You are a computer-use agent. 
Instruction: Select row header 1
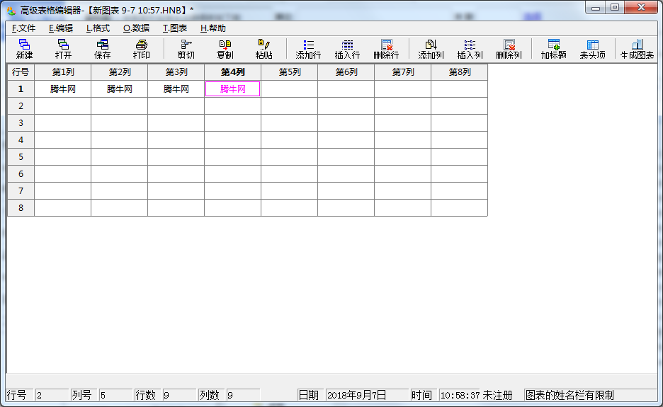[x=21, y=89]
